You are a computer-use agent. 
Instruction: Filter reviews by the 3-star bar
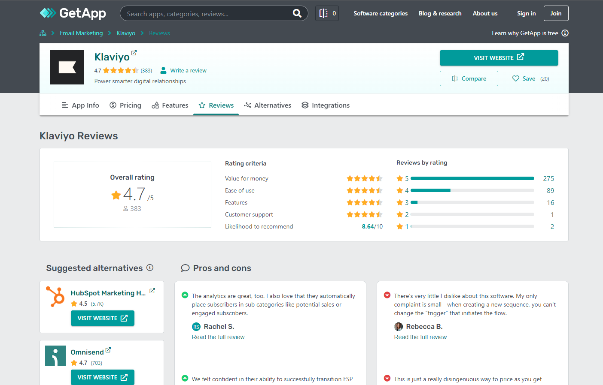(x=472, y=202)
